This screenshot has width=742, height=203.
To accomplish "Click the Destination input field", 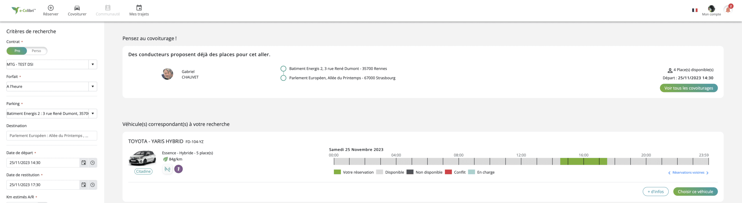I will tap(52, 136).
